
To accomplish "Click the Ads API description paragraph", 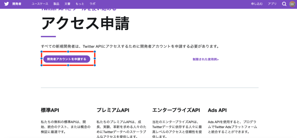I will (233, 127).
